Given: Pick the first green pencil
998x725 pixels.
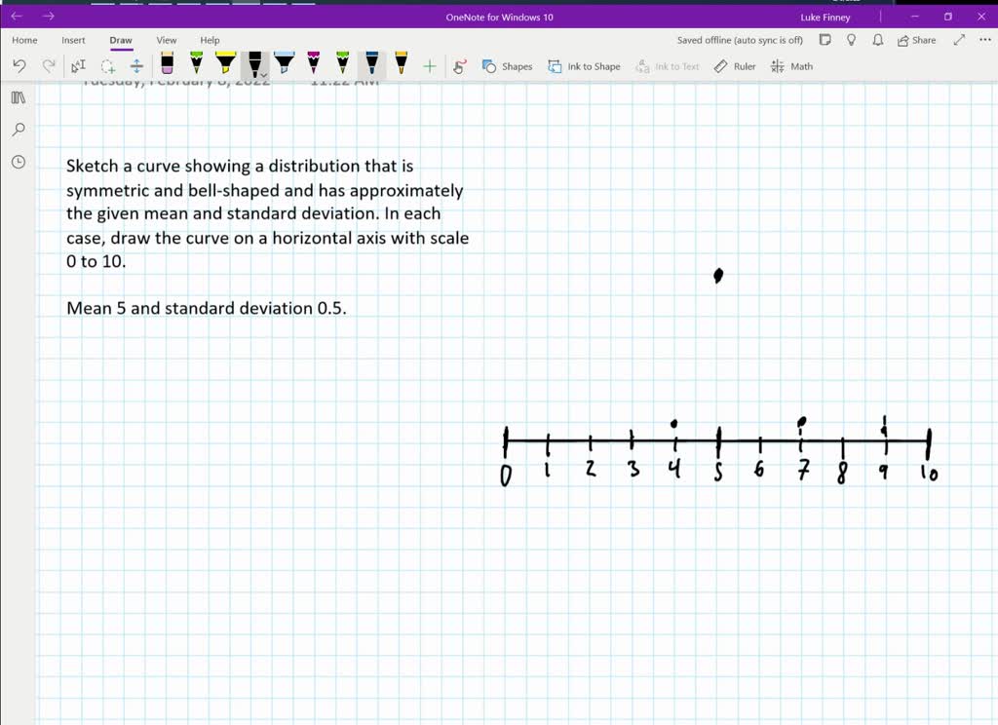Looking at the screenshot, I should pyautogui.click(x=197, y=63).
